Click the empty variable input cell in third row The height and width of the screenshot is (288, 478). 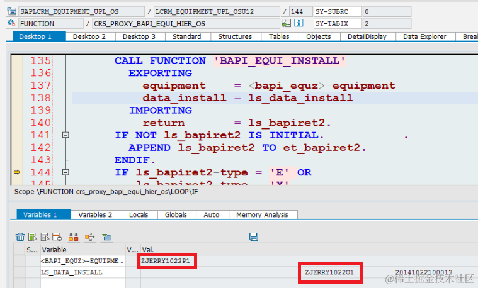click(83, 283)
